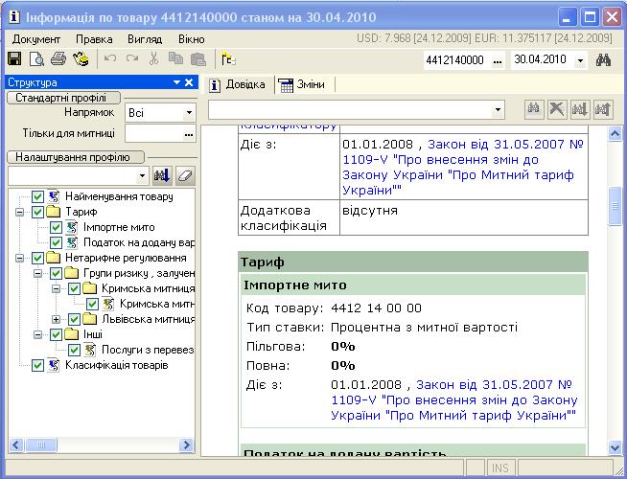Viewport: 627px width, 479px height.
Task: Click the ellipsis button beside code 4412140000
Action: (x=497, y=61)
